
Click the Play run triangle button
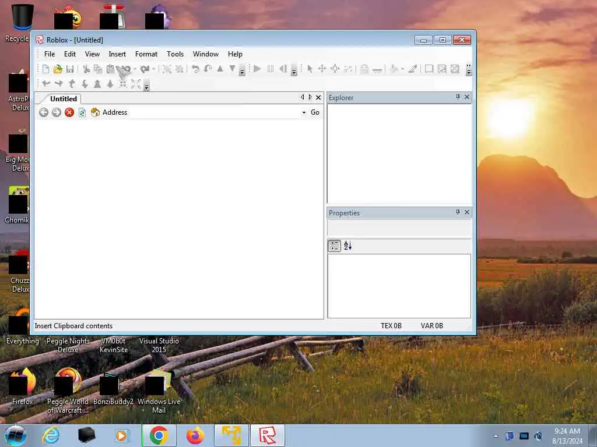click(257, 69)
